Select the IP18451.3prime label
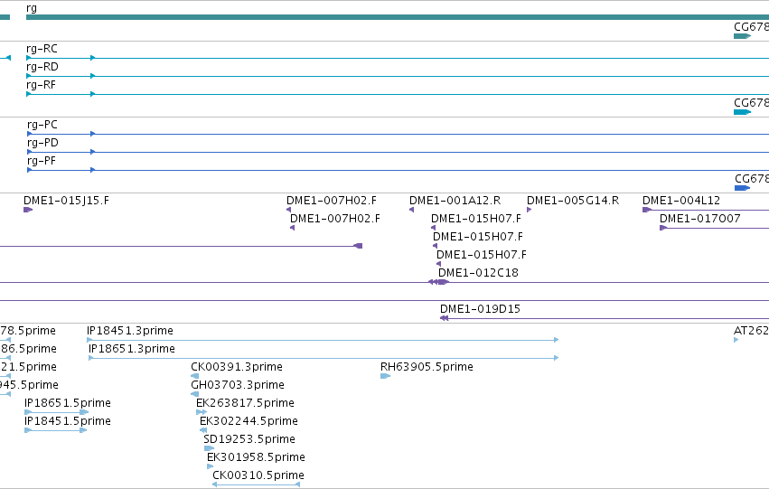 pos(130,331)
